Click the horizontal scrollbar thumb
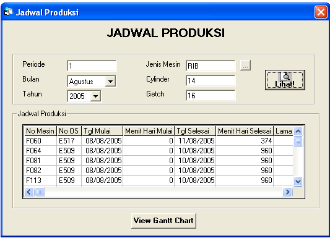Screen dimensions: 330x238 (40, 192)
